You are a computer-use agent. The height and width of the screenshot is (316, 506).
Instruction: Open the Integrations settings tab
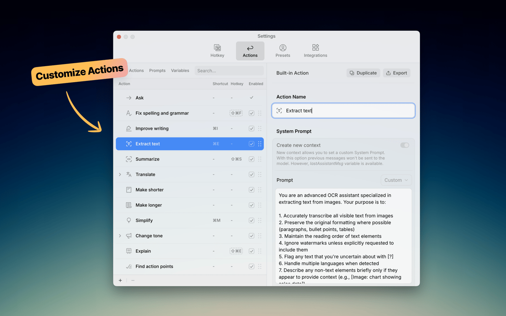point(315,51)
